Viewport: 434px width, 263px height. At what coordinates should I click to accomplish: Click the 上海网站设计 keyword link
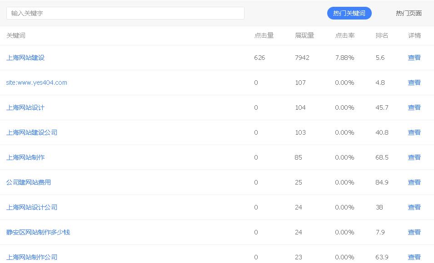click(25, 107)
